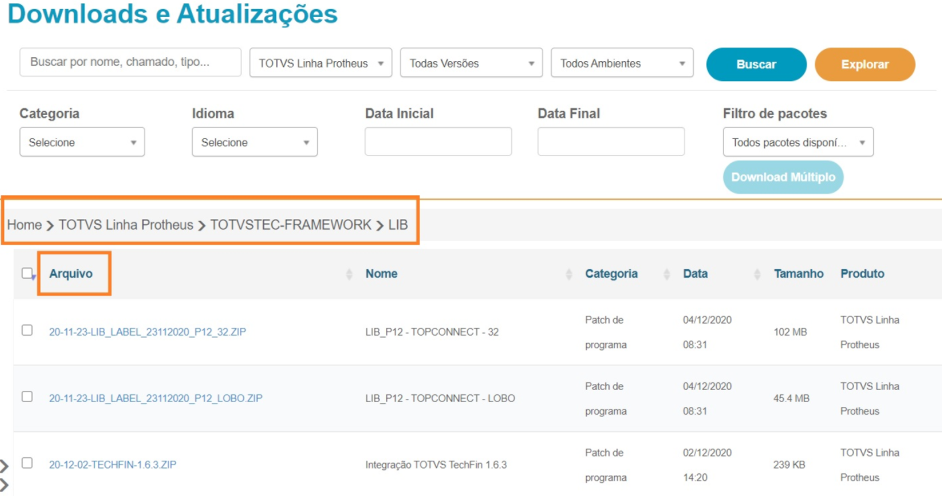This screenshot has width=942, height=496.
Task: Click the Buscar button
Action: (x=757, y=64)
